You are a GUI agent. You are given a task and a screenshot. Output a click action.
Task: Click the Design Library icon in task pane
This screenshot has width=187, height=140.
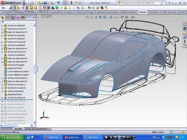pyautogui.click(x=185, y=28)
